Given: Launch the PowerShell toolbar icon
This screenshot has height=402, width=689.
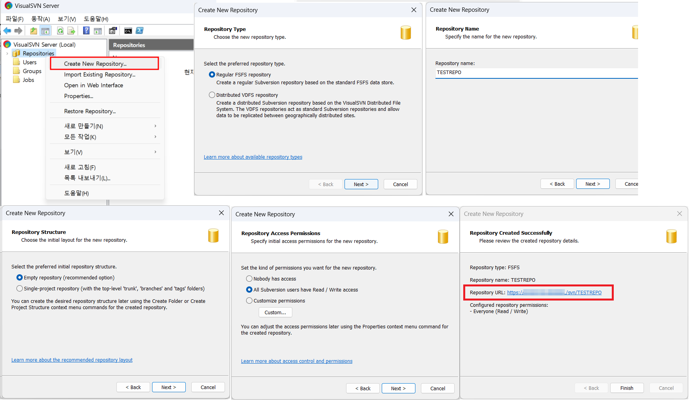Looking at the screenshot, I should click(x=140, y=31).
